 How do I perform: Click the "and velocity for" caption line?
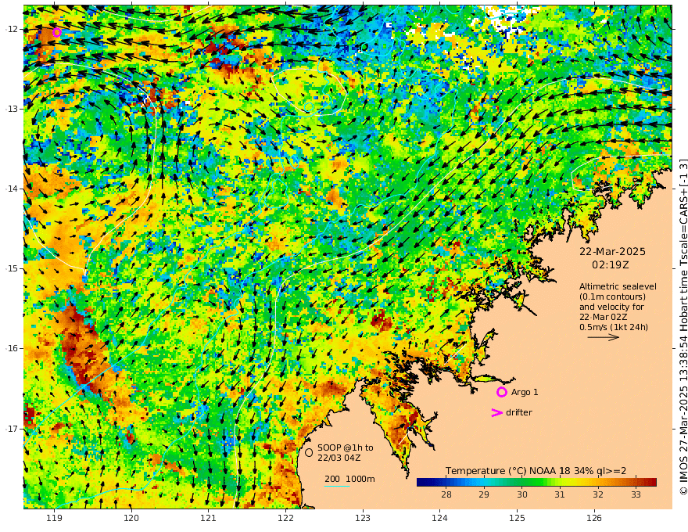611,307
